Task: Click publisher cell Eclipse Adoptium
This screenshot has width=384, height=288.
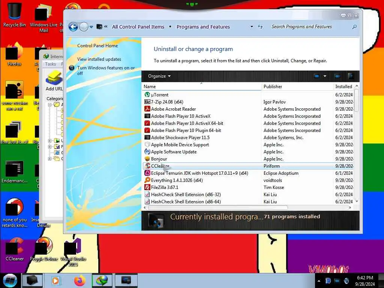Action: pos(281,173)
